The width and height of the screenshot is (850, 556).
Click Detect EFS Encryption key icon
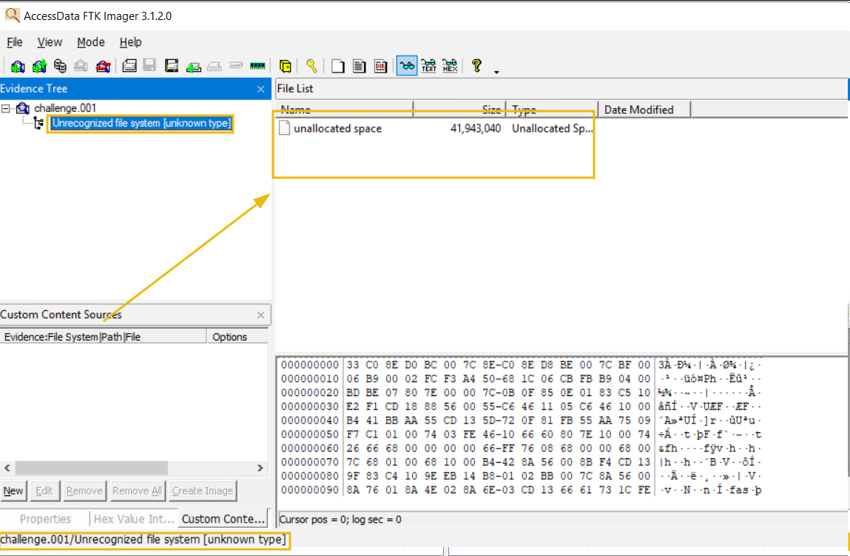pyautogui.click(x=311, y=66)
